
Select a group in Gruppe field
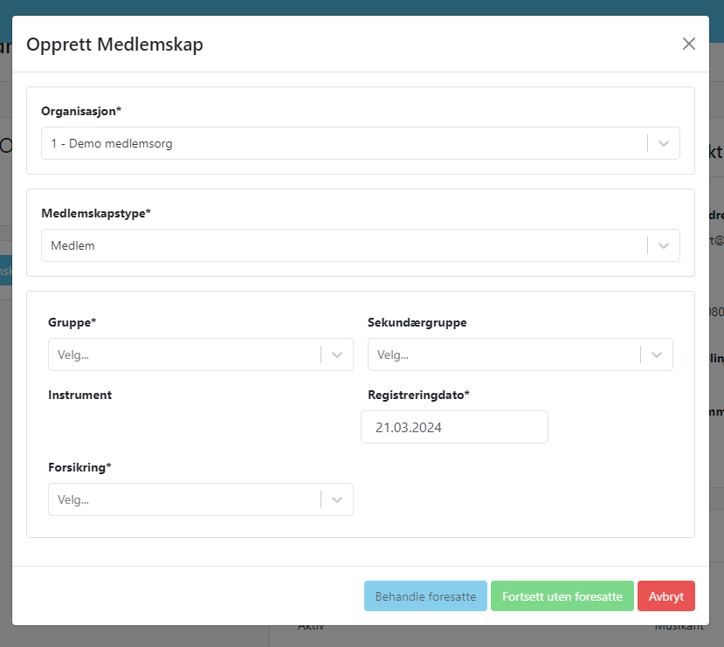[183, 355]
